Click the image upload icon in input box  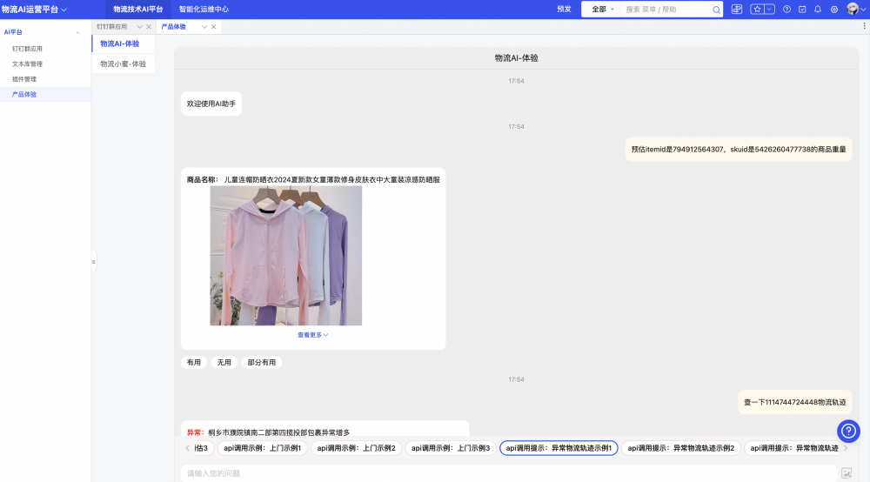click(x=846, y=473)
